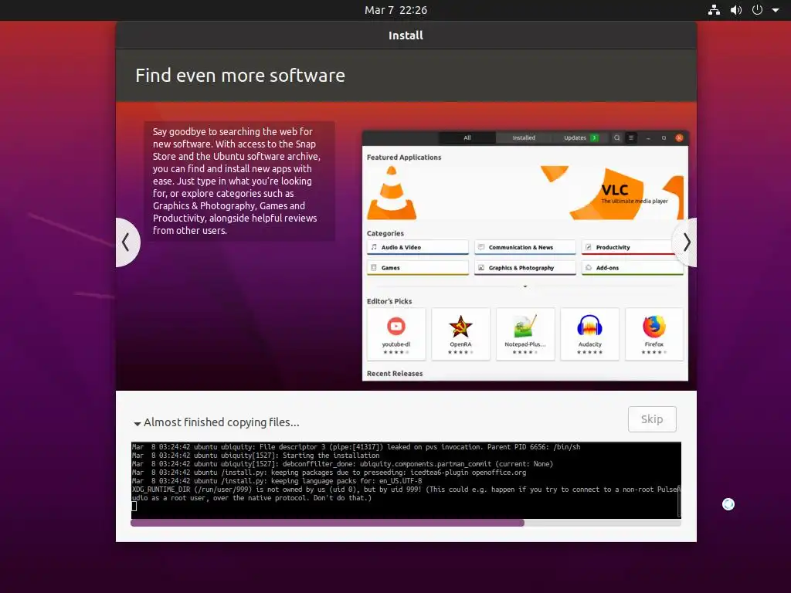Switch to the Installed tab
The height and width of the screenshot is (593, 791).
click(524, 137)
